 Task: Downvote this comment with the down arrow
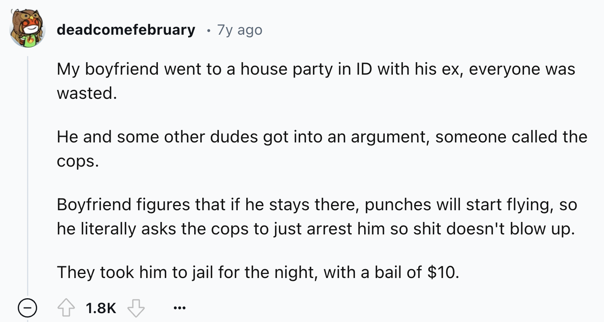coord(136,309)
